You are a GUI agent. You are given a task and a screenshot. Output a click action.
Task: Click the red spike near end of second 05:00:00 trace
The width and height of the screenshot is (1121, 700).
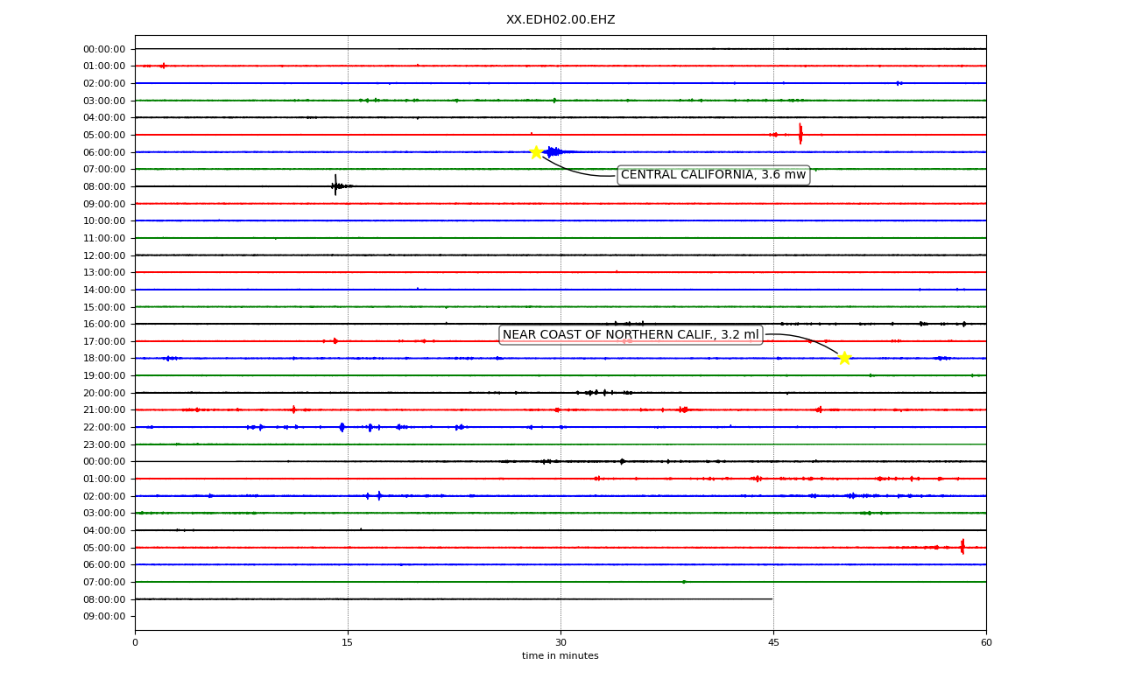coord(962,547)
